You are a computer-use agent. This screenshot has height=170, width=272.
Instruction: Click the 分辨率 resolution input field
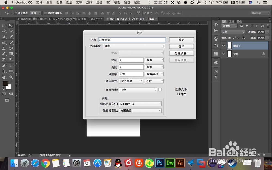[131, 74]
